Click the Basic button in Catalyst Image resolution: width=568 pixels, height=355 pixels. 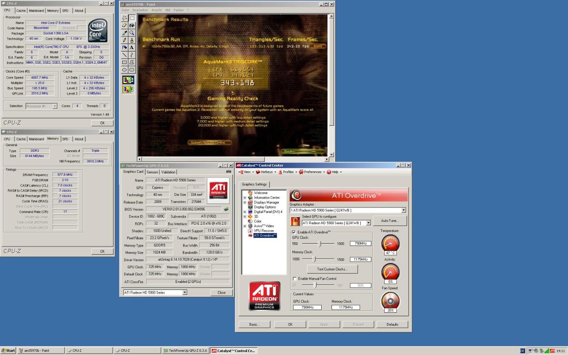(x=254, y=324)
